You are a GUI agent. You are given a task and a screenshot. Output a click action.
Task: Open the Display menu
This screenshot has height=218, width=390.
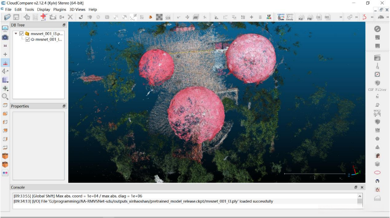click(43, 9)
